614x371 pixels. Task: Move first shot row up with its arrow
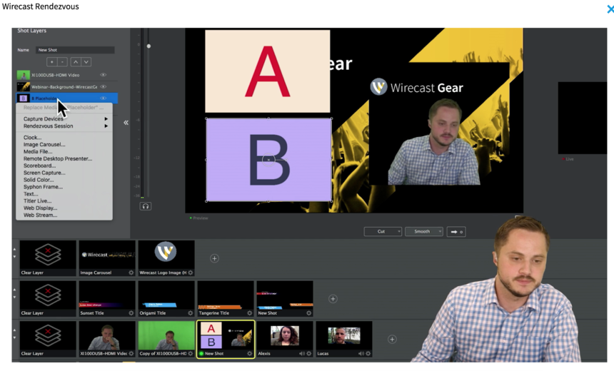14,249
